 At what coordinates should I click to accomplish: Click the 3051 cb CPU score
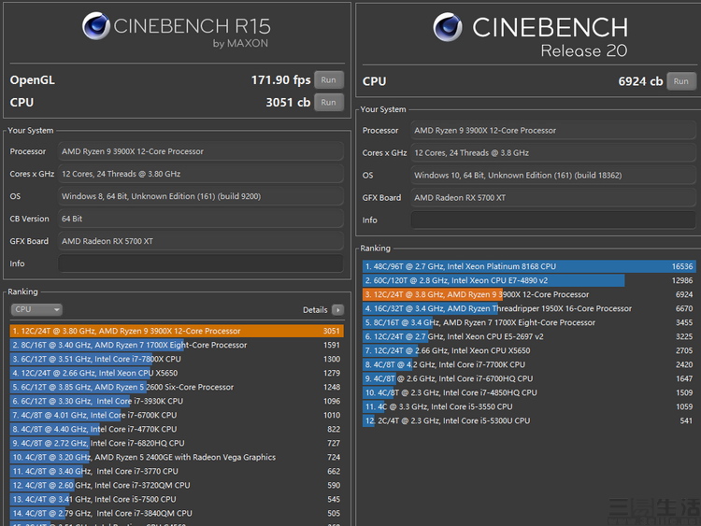(288, 103)
